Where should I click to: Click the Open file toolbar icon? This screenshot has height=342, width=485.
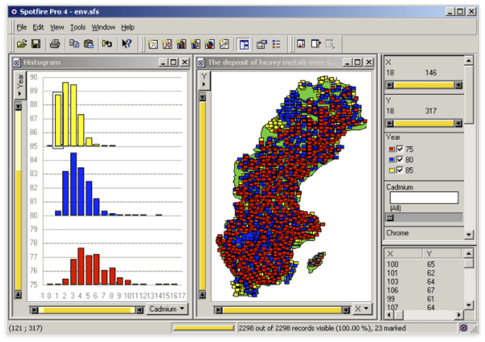tap(22, 44)
